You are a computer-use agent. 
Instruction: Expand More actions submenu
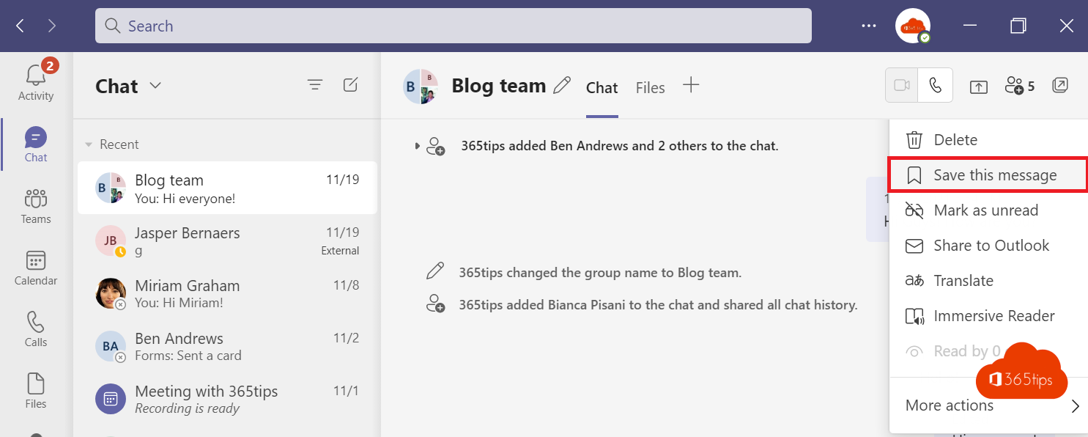pos(988,405)
